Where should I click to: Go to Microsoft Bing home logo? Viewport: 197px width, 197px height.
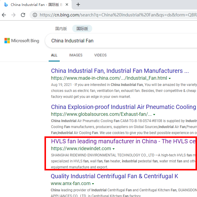pyautogui.click(x=22, y=41)
